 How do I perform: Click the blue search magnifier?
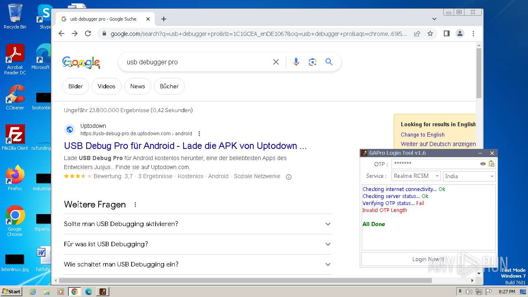[329, 62]
